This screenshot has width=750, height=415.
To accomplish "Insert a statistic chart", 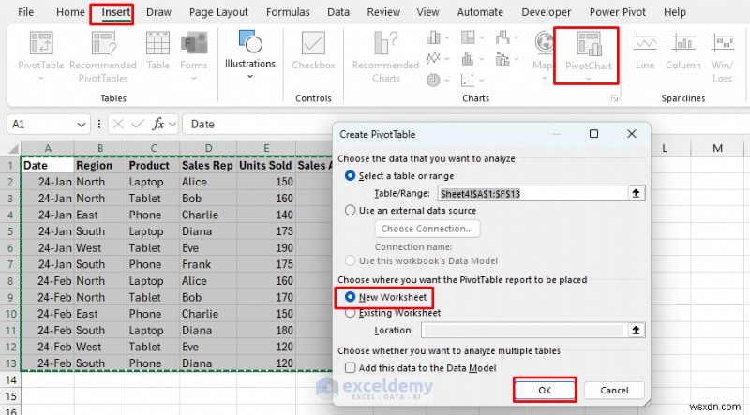I will point(467,59).
